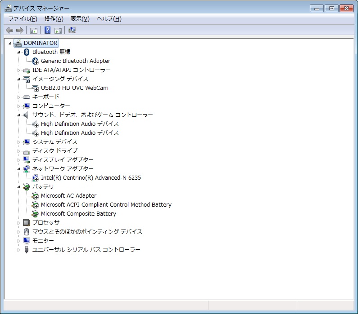
Task: Expand the コンピューター branch
Action: click(x=18, y=106)
